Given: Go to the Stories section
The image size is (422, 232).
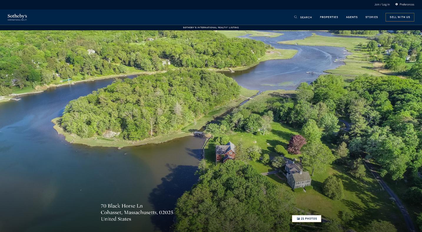Looking at the screenshot, I should click(372, 17).
